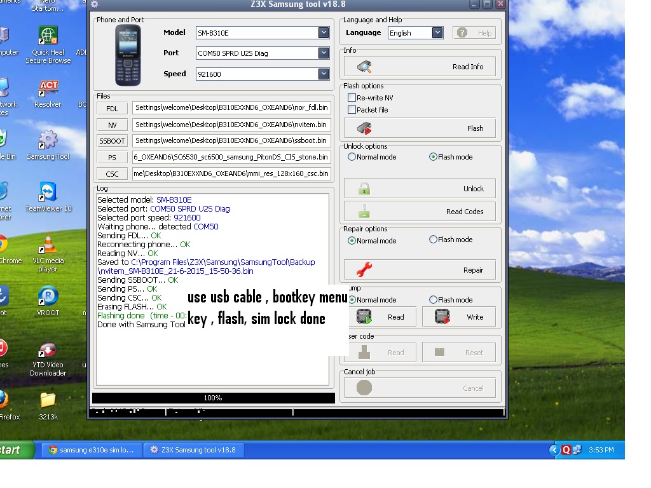Open TeamViewer 10 desktop icon
The width and height of the screenshot is (651, 488).
point(48,197)
